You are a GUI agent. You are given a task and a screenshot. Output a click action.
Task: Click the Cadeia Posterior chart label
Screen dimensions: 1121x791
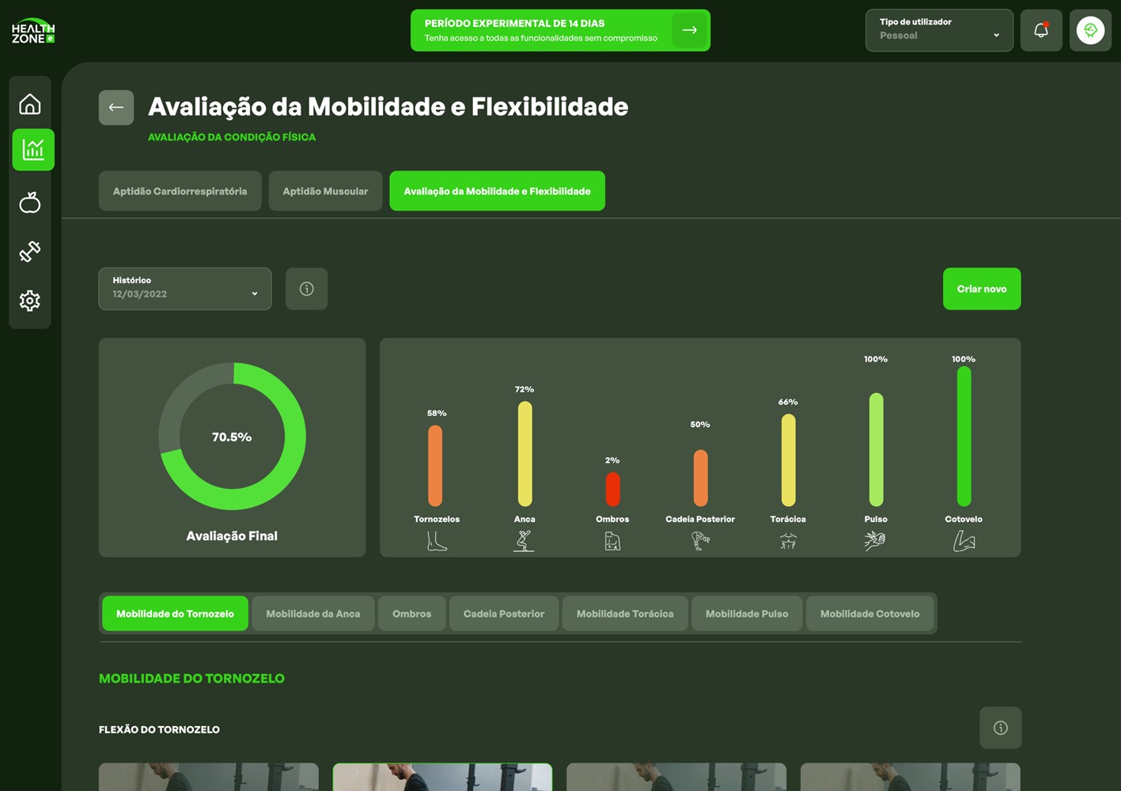(x=700, y=519)
